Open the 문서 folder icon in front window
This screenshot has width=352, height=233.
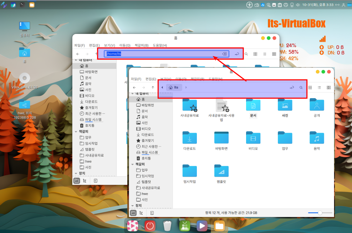pos(253,105)
